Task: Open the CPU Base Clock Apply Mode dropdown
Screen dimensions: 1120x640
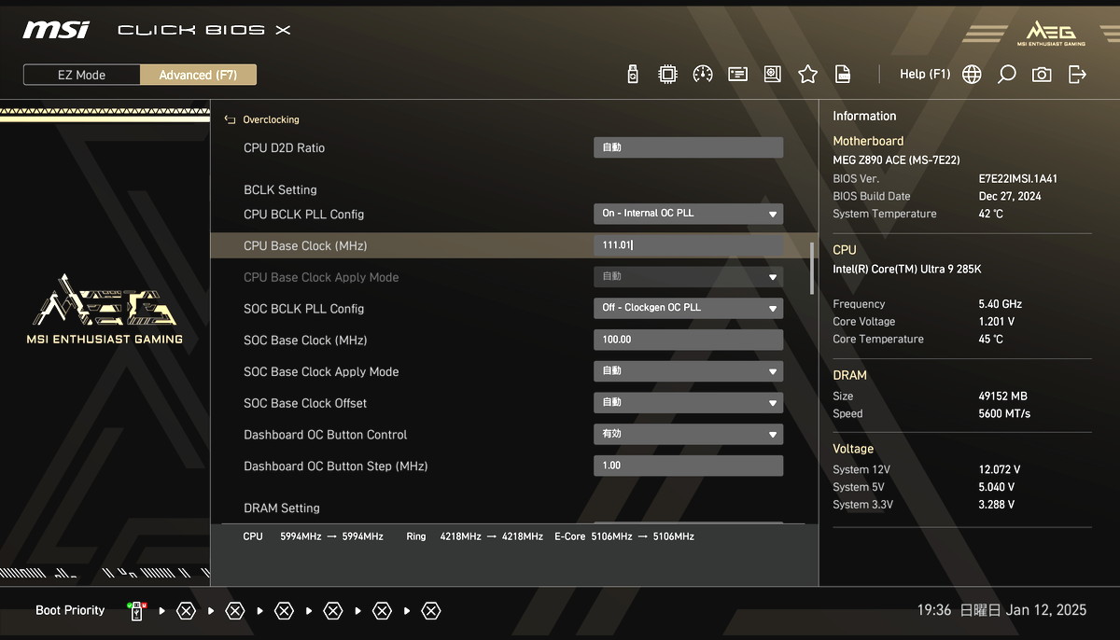Action: coord(688,277)
